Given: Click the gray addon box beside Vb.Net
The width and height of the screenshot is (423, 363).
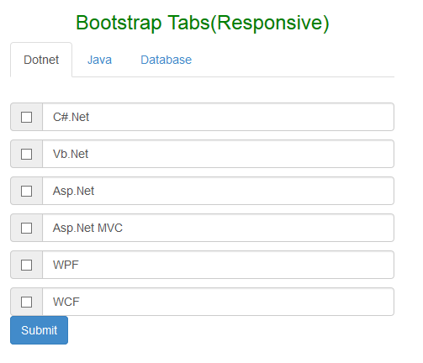Looking at the screenshot, I should [x=26, y=154].
